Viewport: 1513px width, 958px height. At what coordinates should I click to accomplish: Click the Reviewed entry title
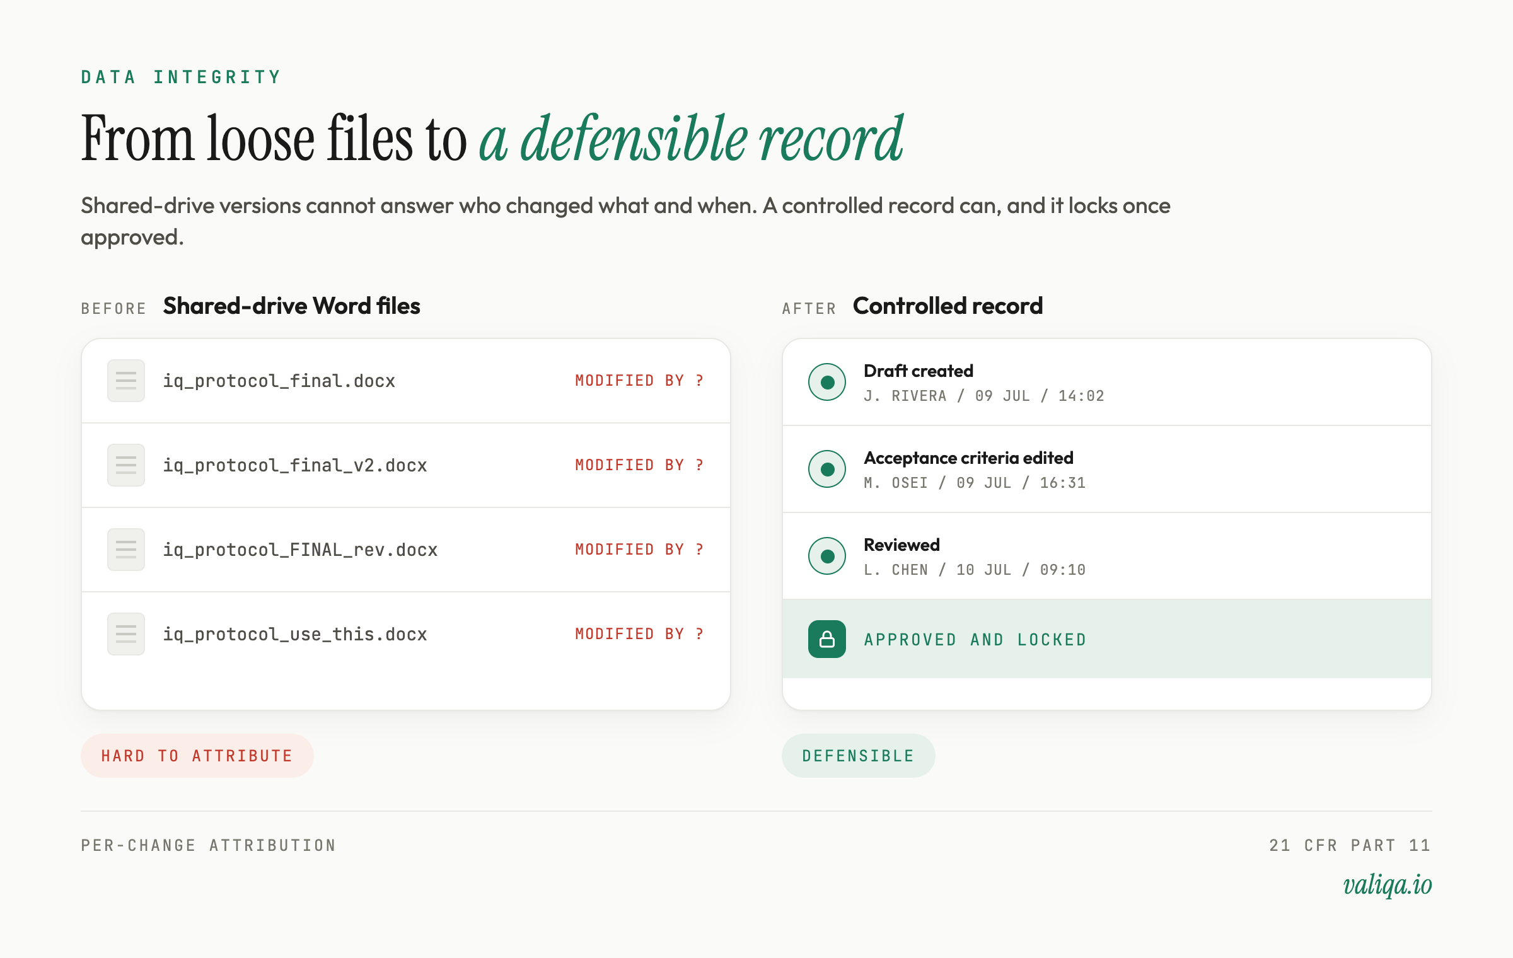[901, 545]
